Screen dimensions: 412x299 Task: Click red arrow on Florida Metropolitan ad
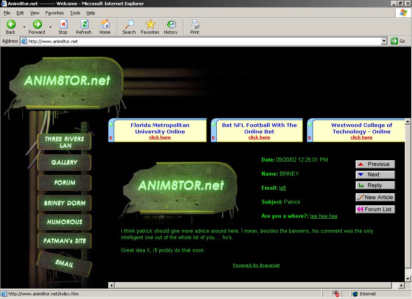coord(111,137)
